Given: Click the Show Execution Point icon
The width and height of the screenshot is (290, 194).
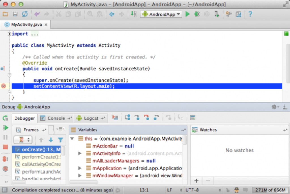Looking at the screenshot, I should tap(116, 118).
